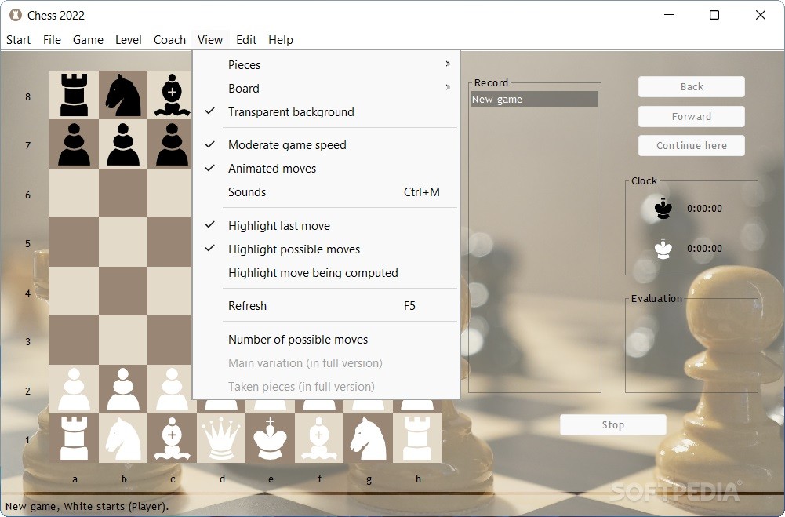Open the File menu
Viewport: 785px width, 517px height.
coord(52,39)
